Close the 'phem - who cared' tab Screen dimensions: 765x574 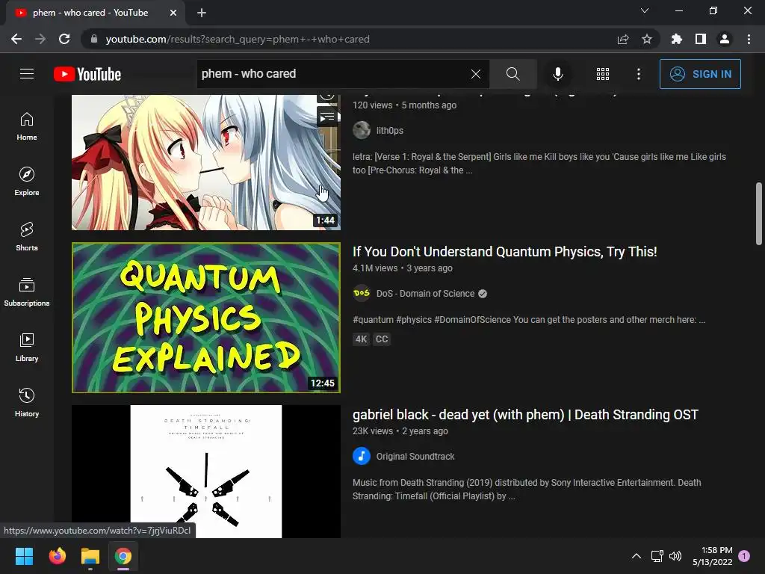click(x=173, y=13)
